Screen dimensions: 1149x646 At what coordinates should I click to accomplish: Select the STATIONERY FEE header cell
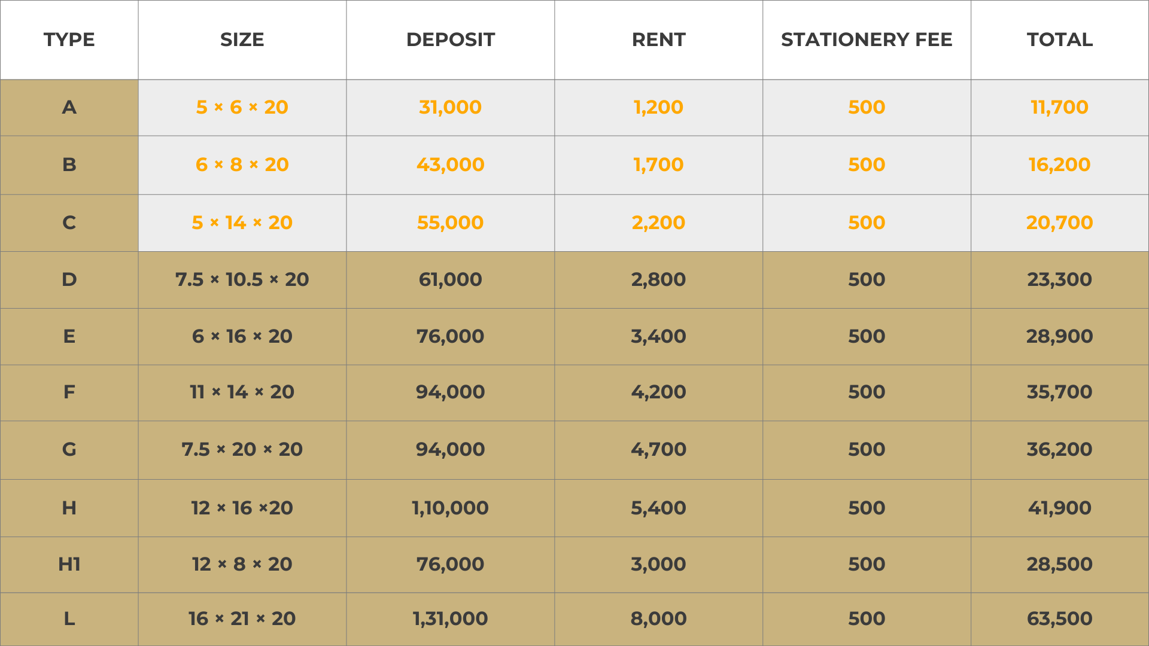point(867,39)
